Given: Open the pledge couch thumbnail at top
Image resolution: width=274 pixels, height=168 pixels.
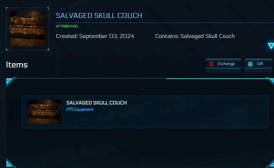Looking at the screenshot, I should coord(27,29).
